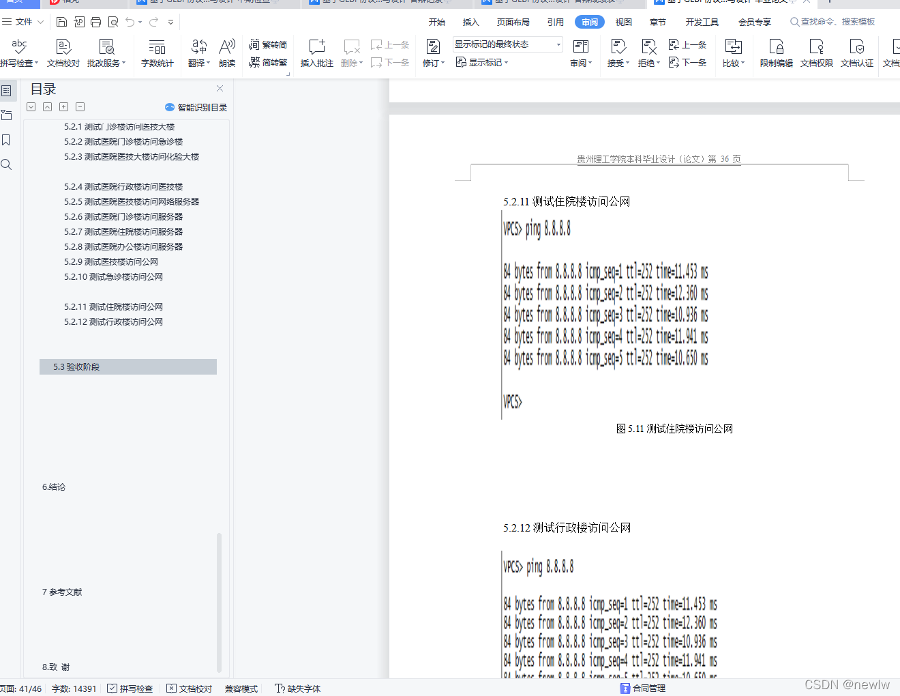Toggle 拼写检查 checkbox in status bar

click(112, 688)
